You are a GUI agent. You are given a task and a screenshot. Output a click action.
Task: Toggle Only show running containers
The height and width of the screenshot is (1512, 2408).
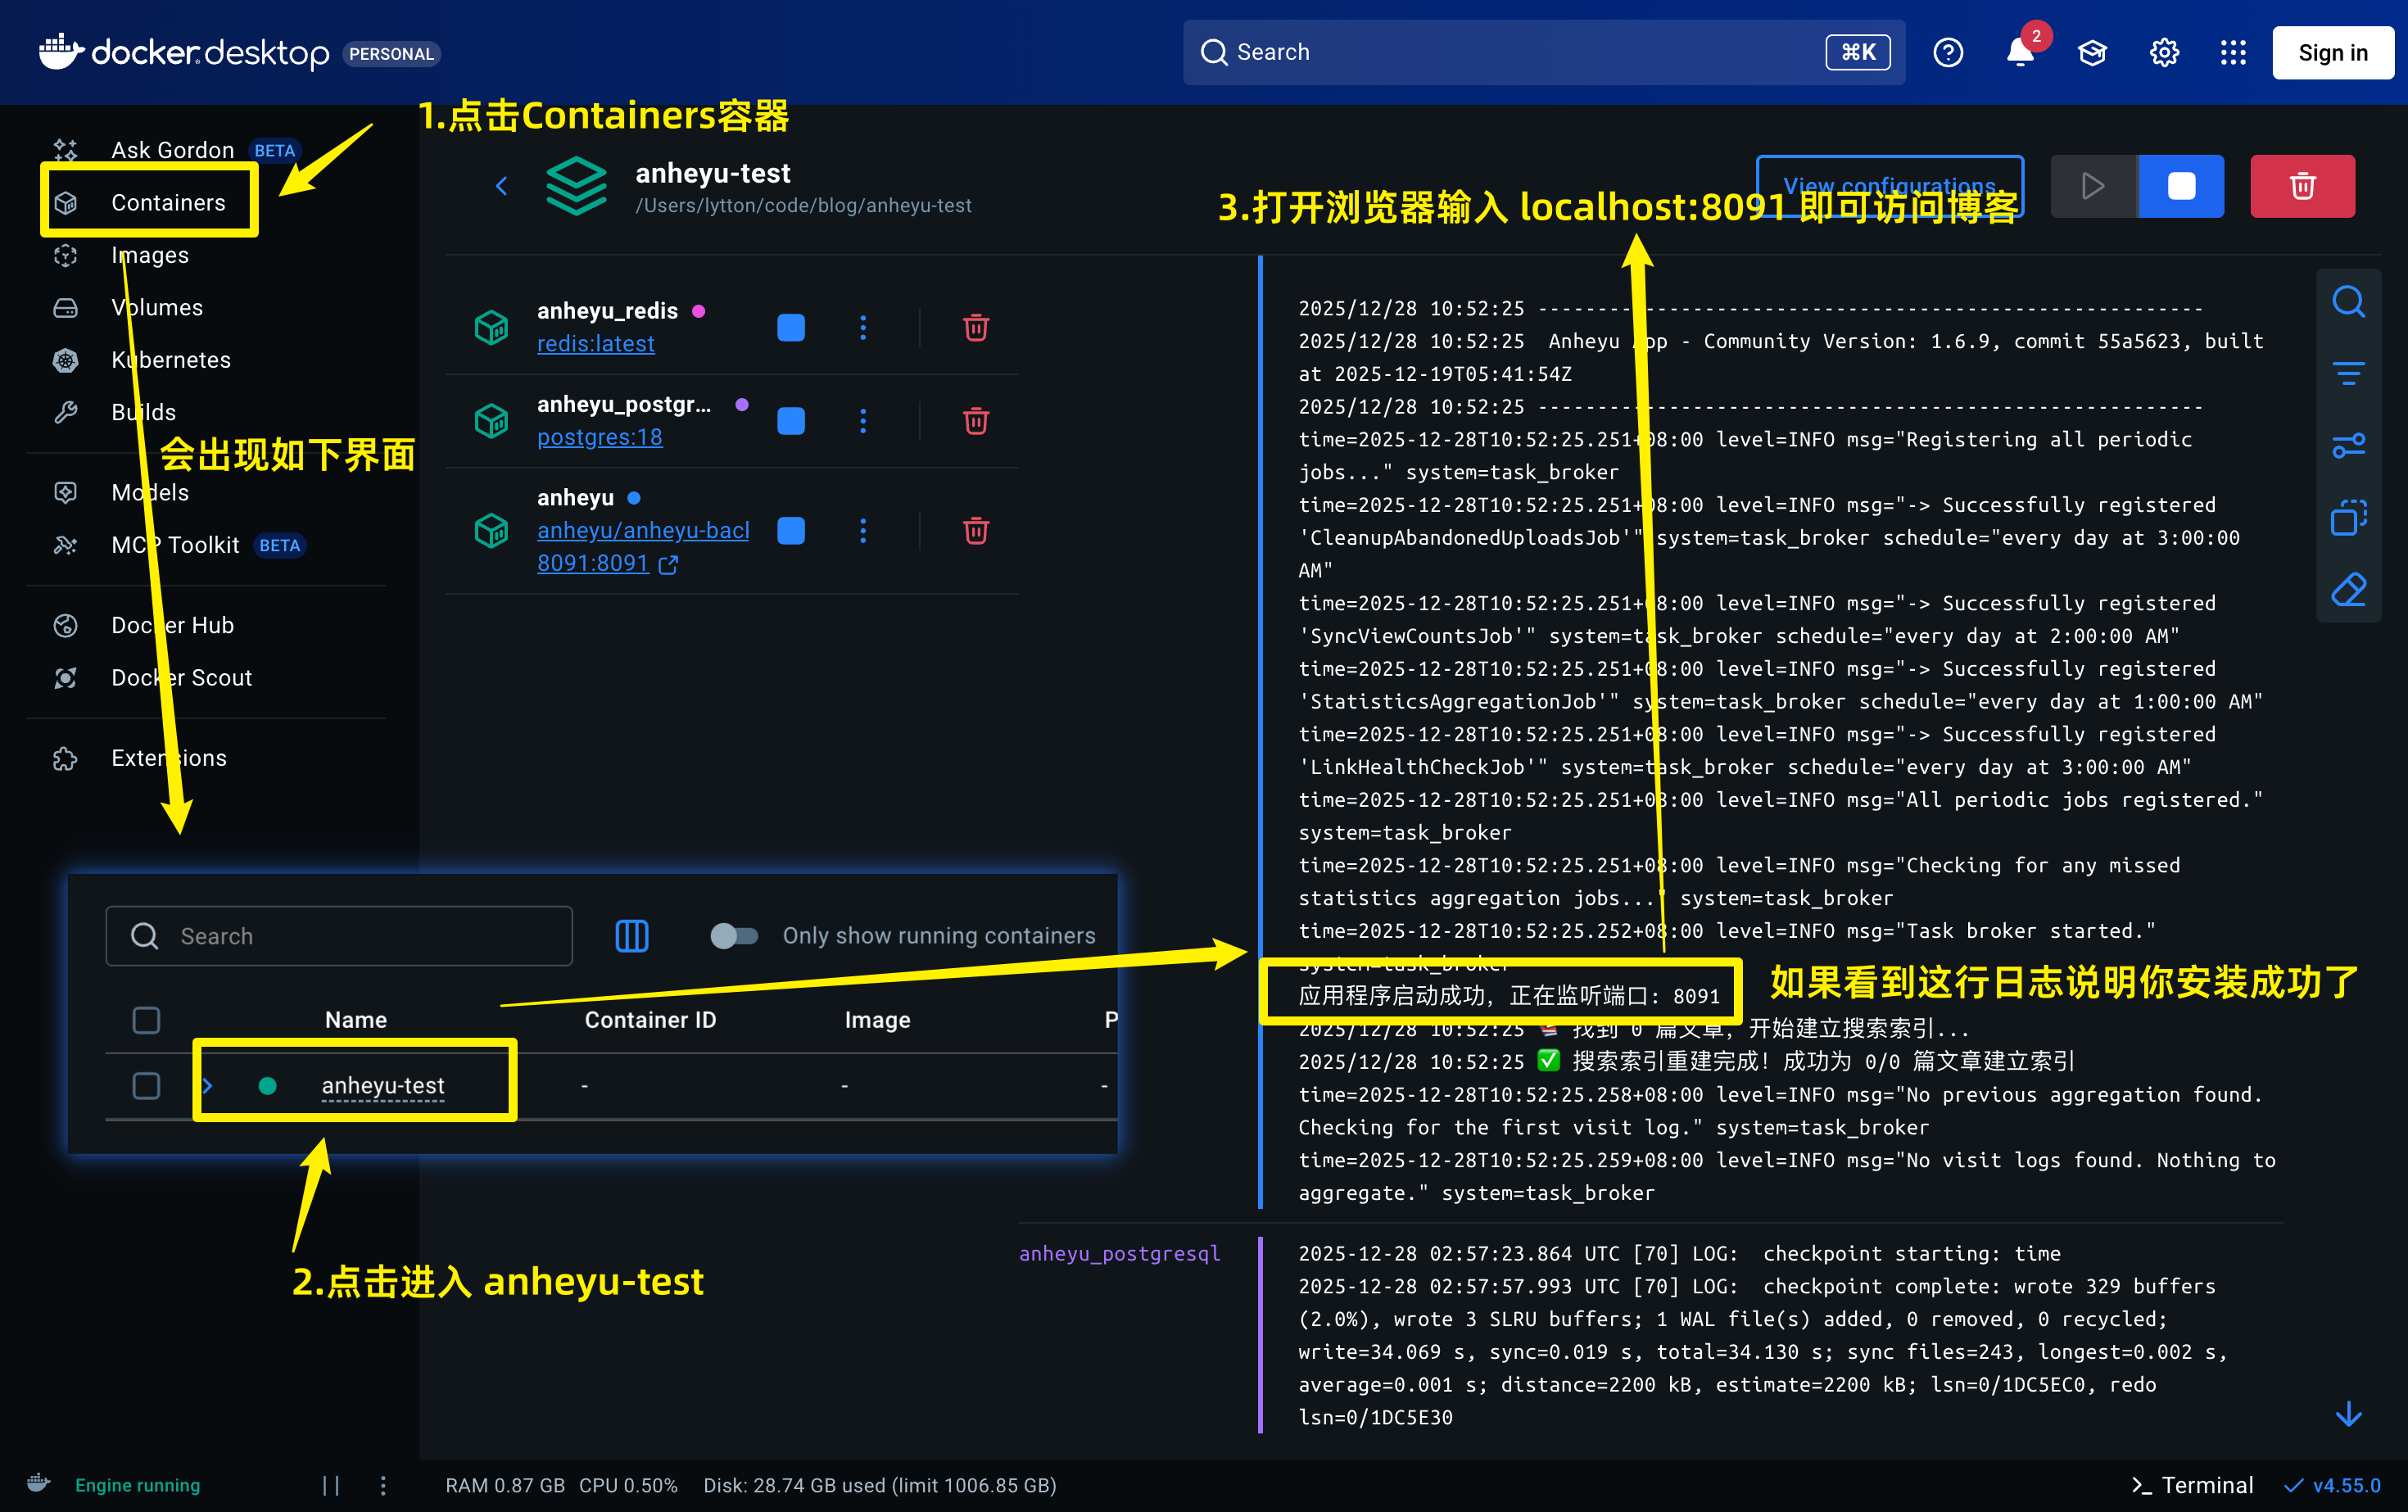[734, 936]
